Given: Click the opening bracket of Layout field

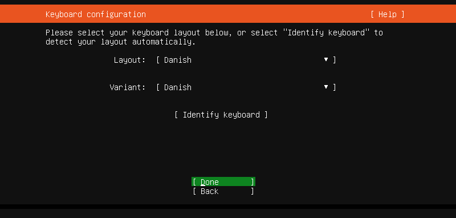Looking at the screenshot, I should tap(158, 60).
